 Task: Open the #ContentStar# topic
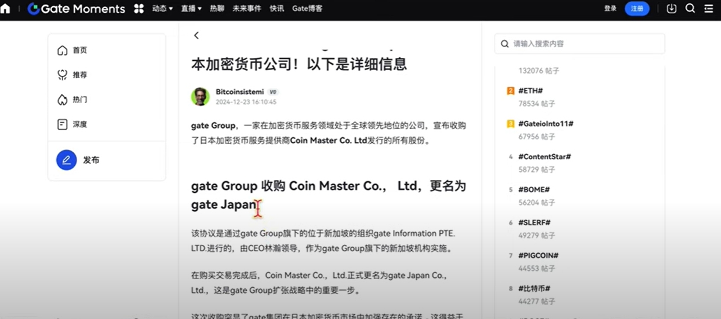545,157
